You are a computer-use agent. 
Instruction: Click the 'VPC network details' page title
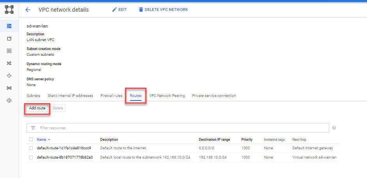pos(64,10)
